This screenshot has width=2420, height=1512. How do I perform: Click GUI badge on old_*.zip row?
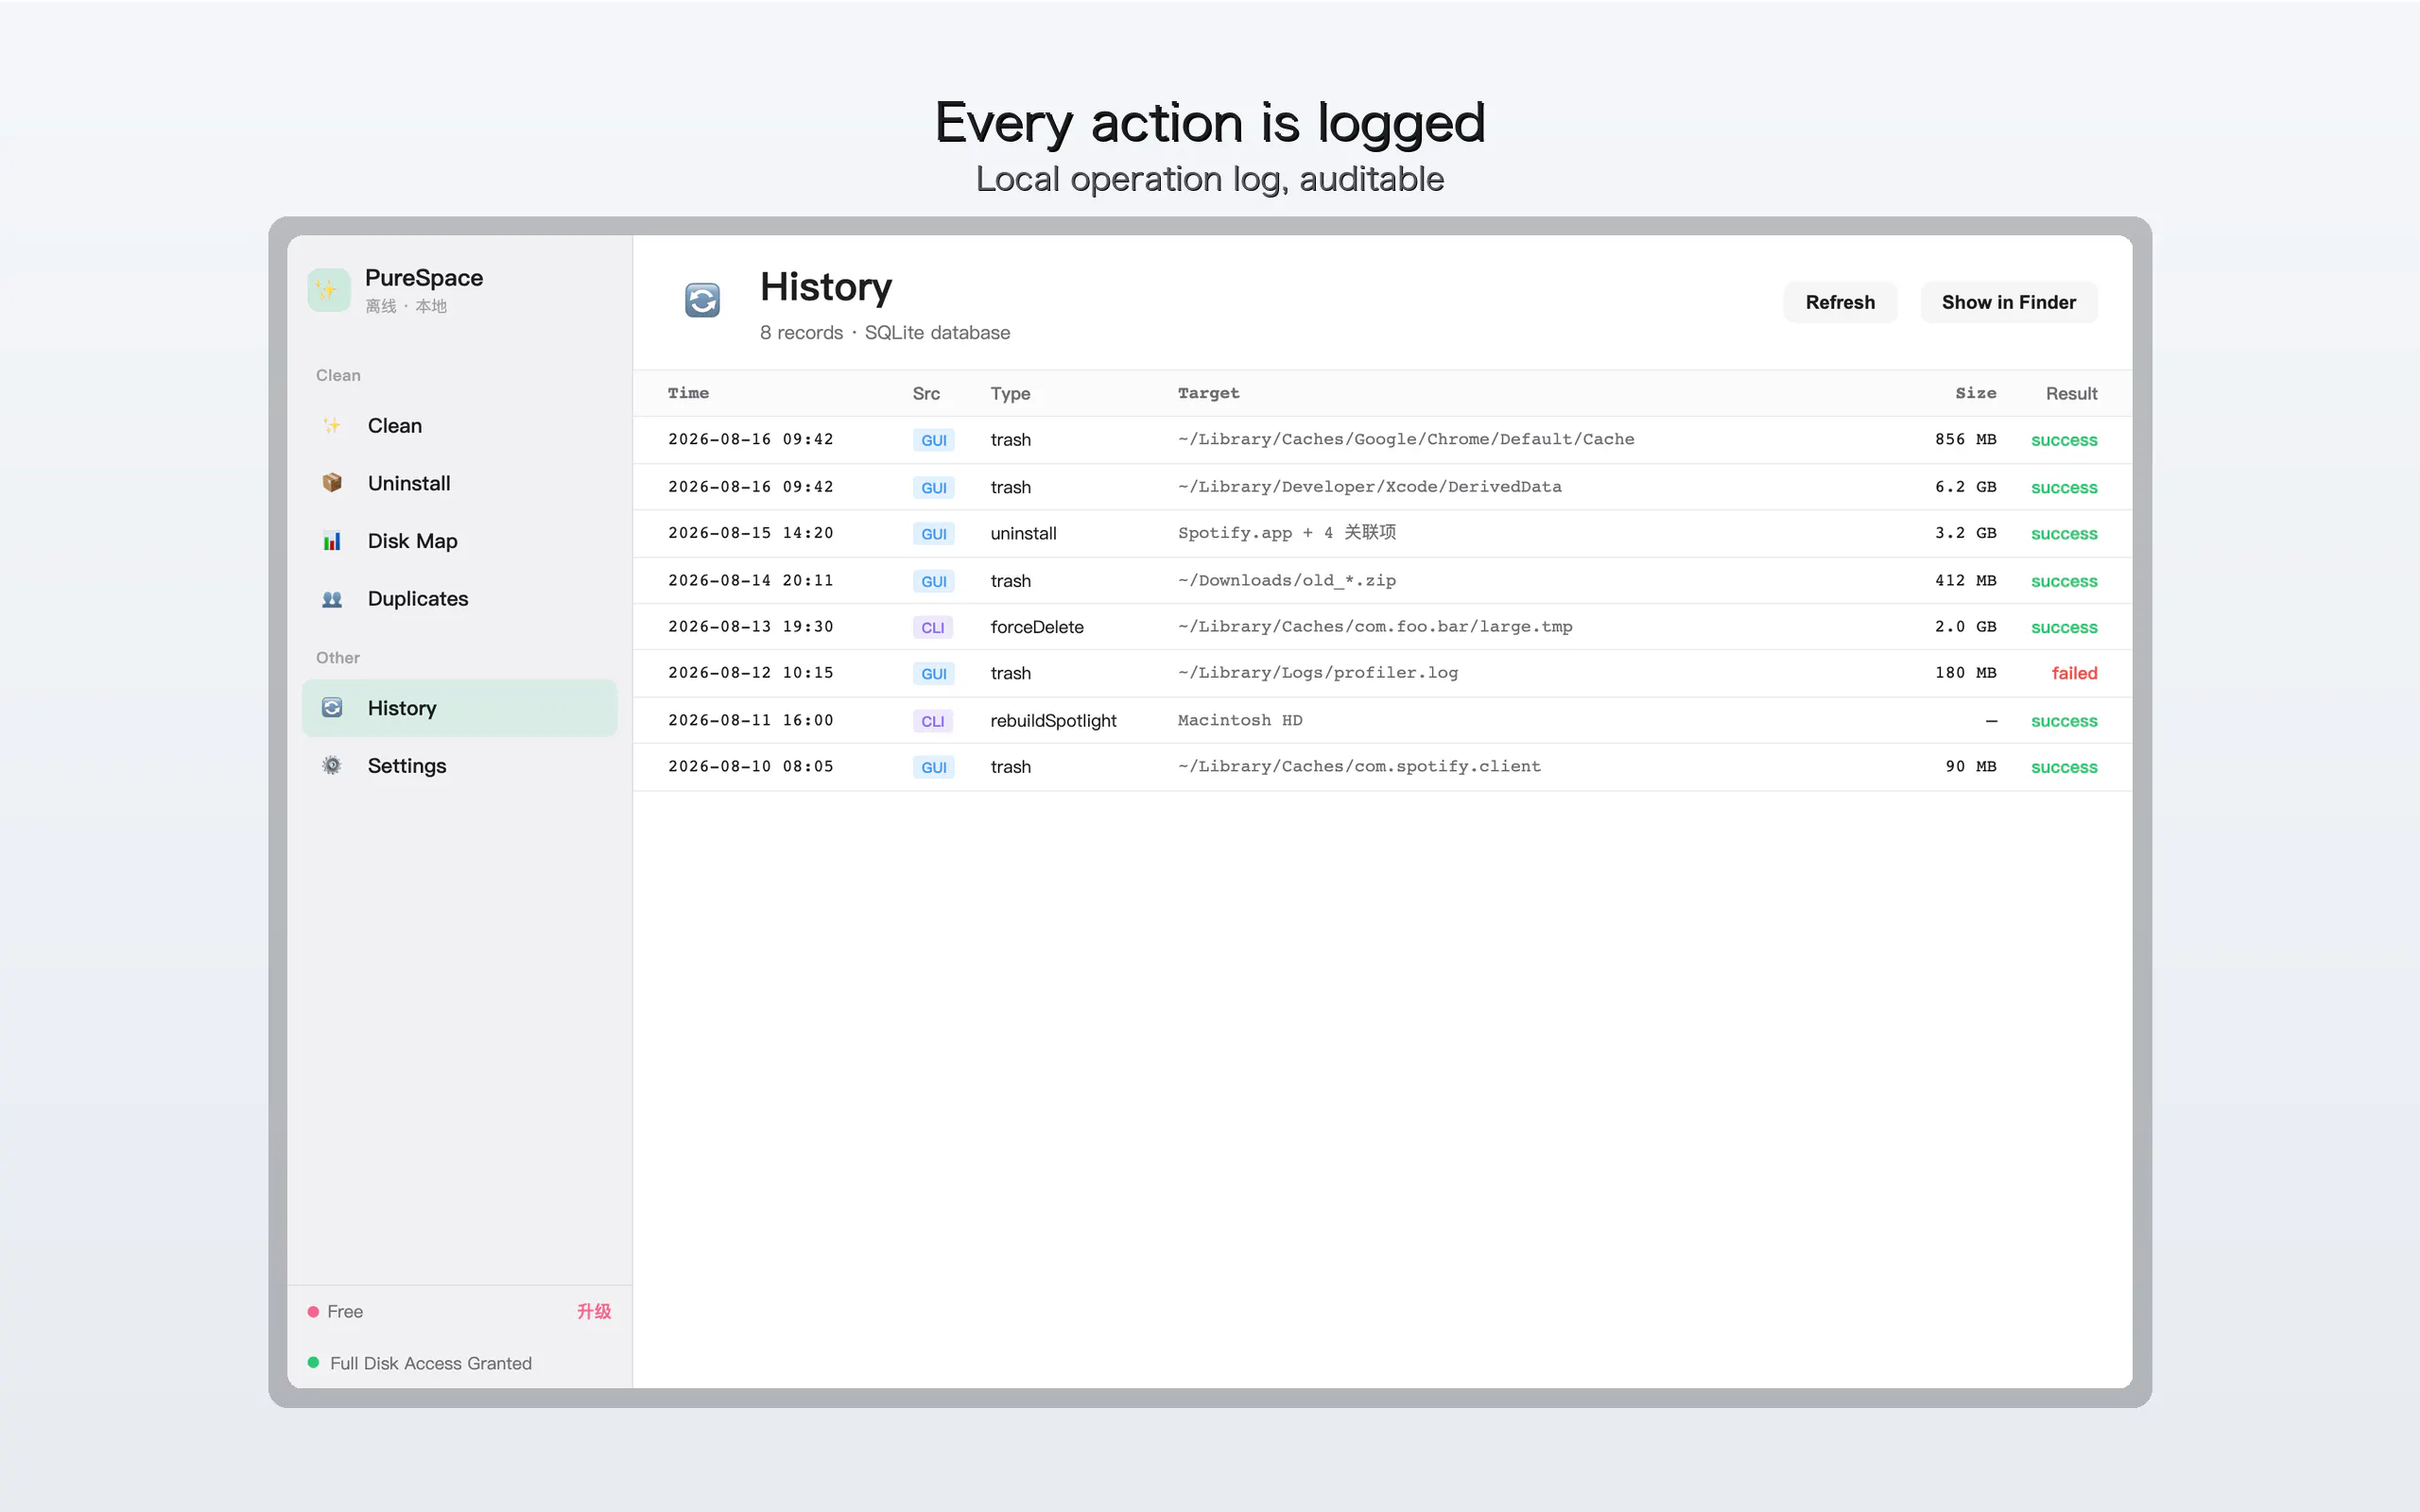pyautogui.click(x=933, y=581)
